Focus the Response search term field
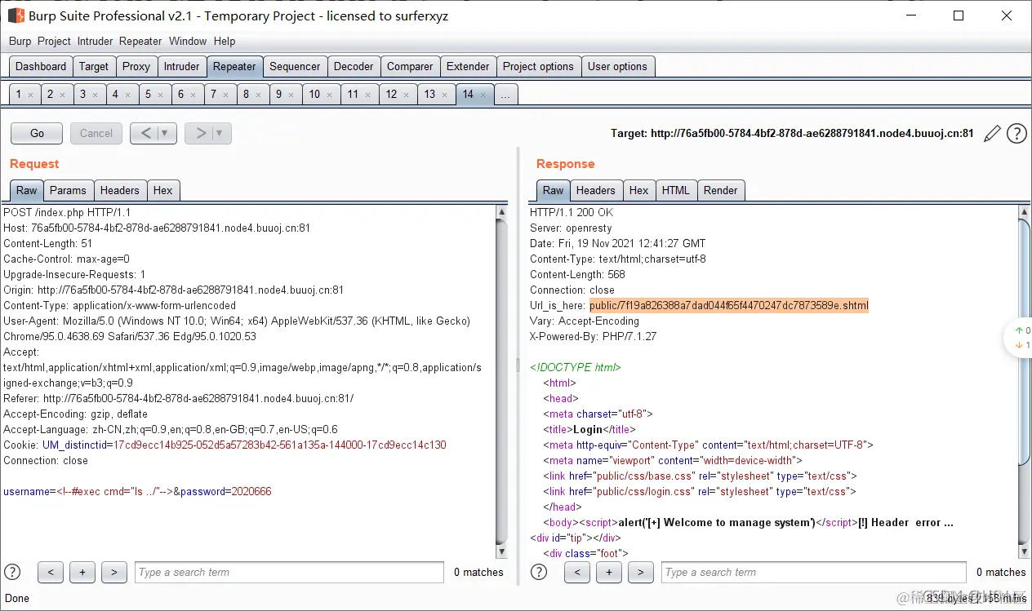The width and height of the screenshot is (1032, 611). [x=813, y=572]
